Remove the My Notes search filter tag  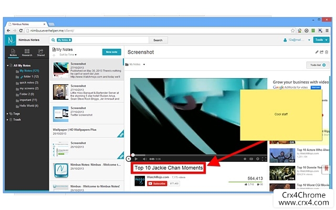click(x=70, y=40)
